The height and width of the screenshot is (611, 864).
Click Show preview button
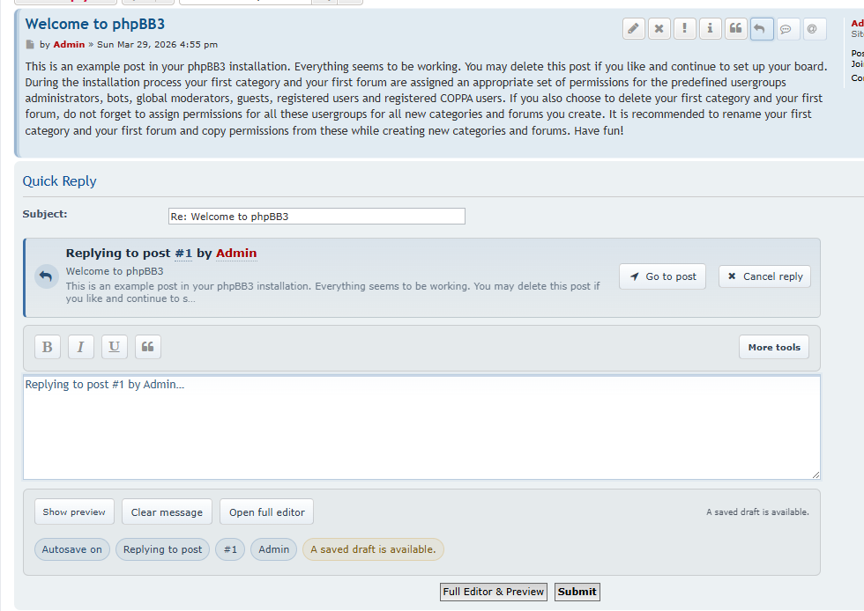click(74, 512)
